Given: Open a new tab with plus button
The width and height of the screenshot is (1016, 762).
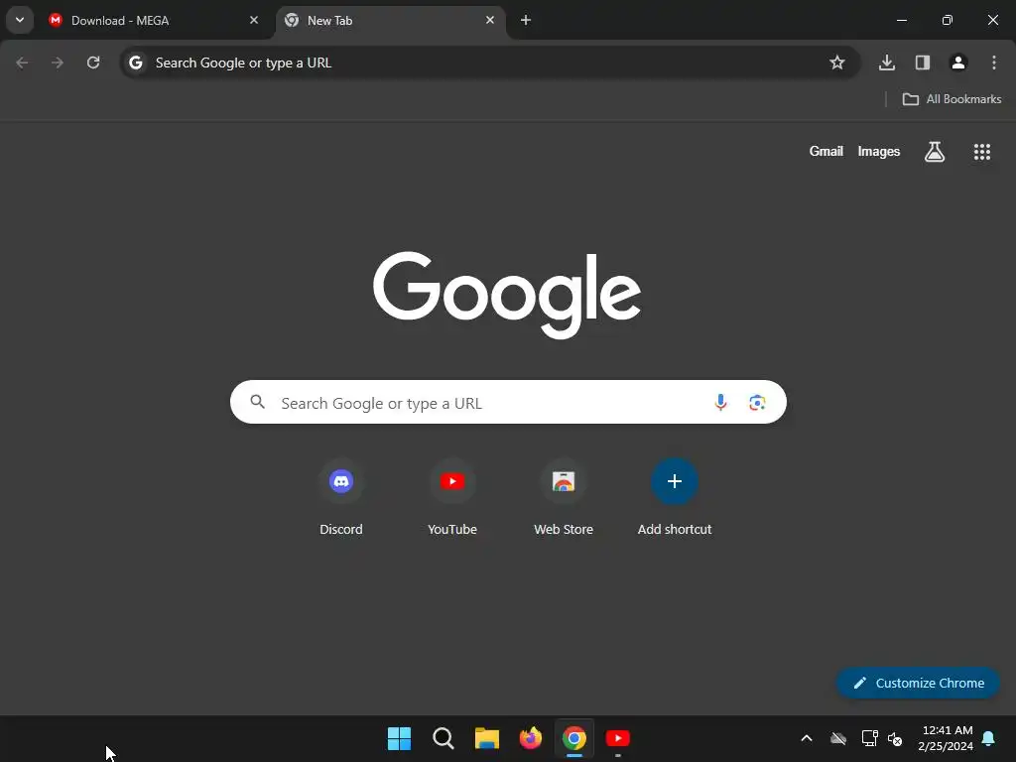Looking at the screenshot, I should point(526,20).
